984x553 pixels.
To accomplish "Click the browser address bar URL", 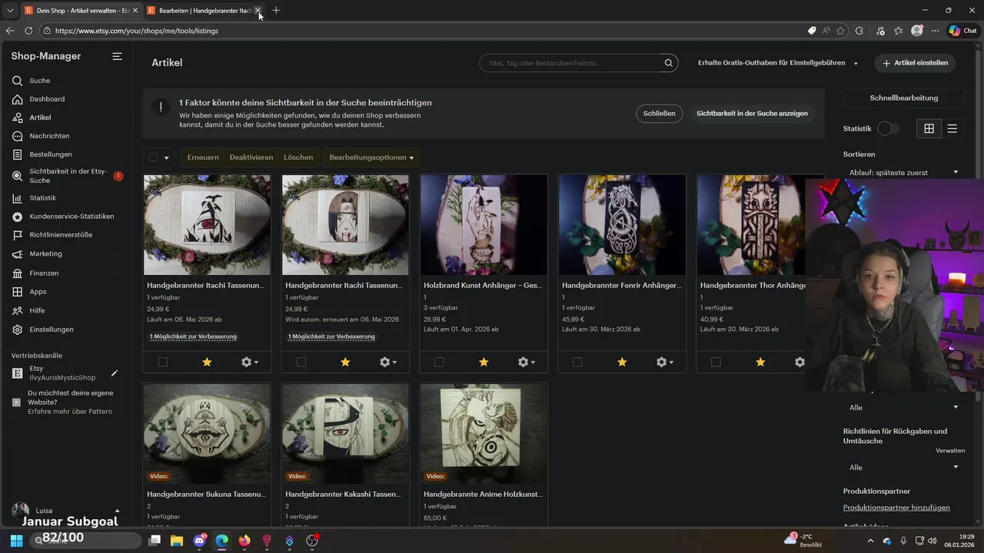I will coord(137,31).
